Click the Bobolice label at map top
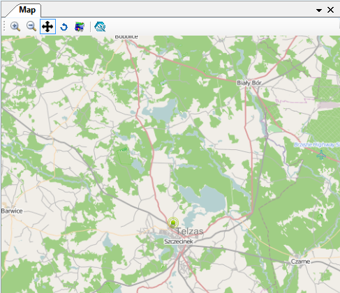 click(126, 37)
